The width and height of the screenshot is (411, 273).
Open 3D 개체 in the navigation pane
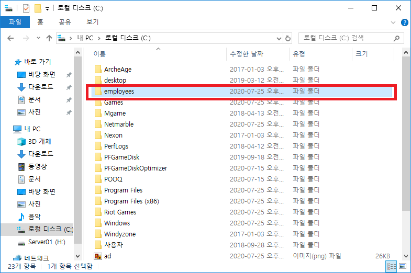click(40, 141)
